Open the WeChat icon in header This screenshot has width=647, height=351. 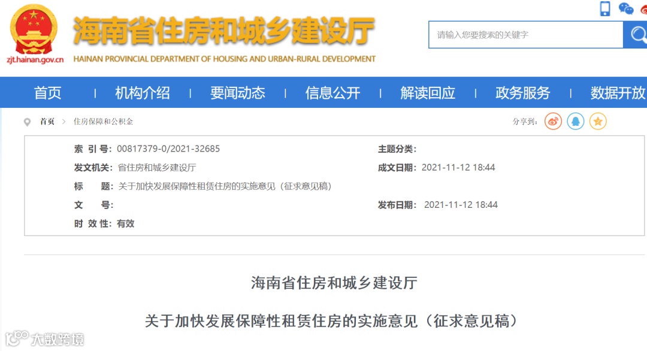click(625, 8)
